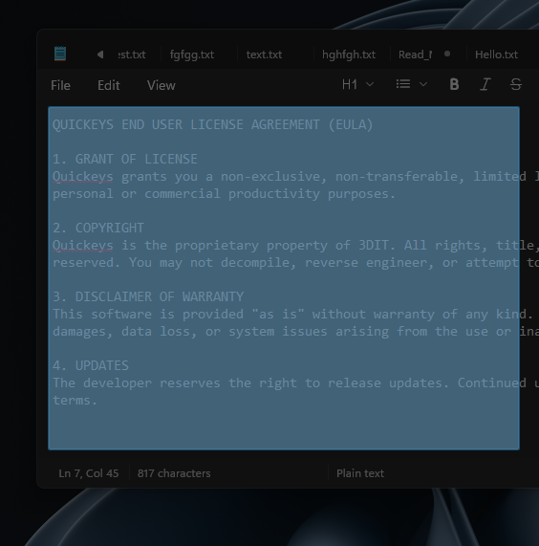Switch to the text.txt tab

click(x=264, y=55)
